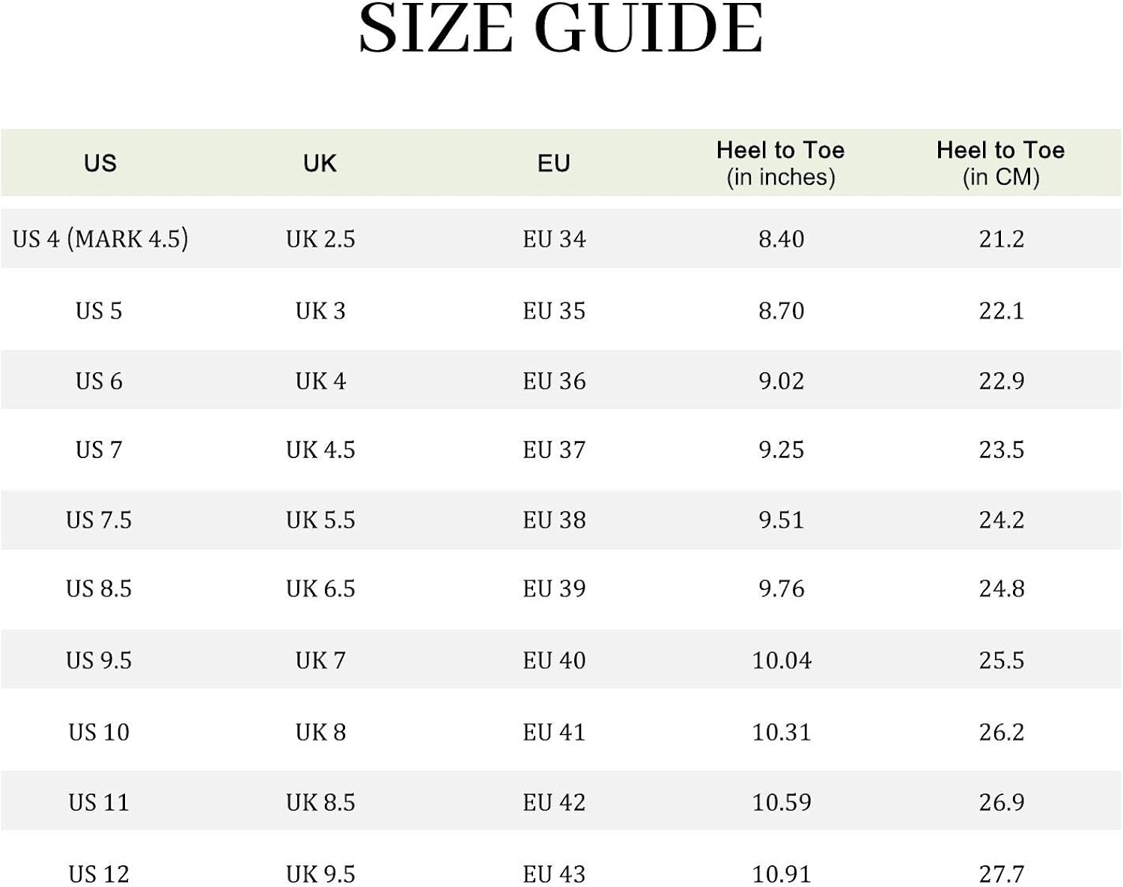Select the US column header
The image size is (1123, 887).
[100, 163]
